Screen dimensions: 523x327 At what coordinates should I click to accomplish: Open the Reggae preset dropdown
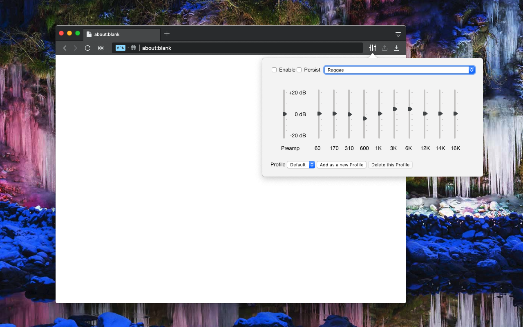point(399,70)
